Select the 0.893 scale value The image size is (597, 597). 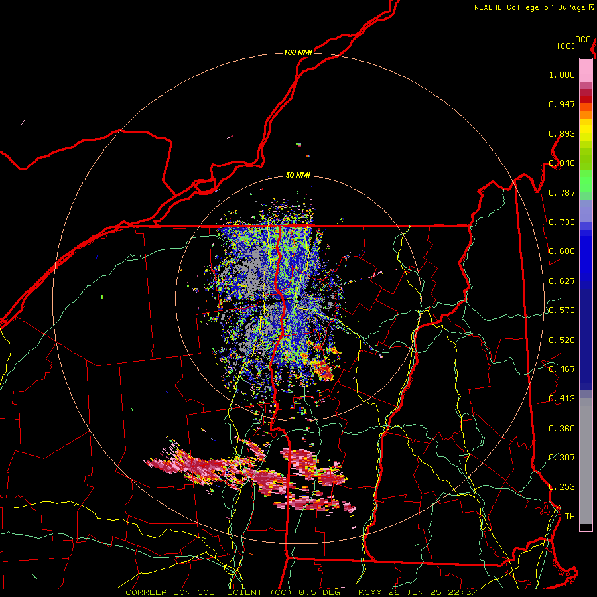pos(562,133)
